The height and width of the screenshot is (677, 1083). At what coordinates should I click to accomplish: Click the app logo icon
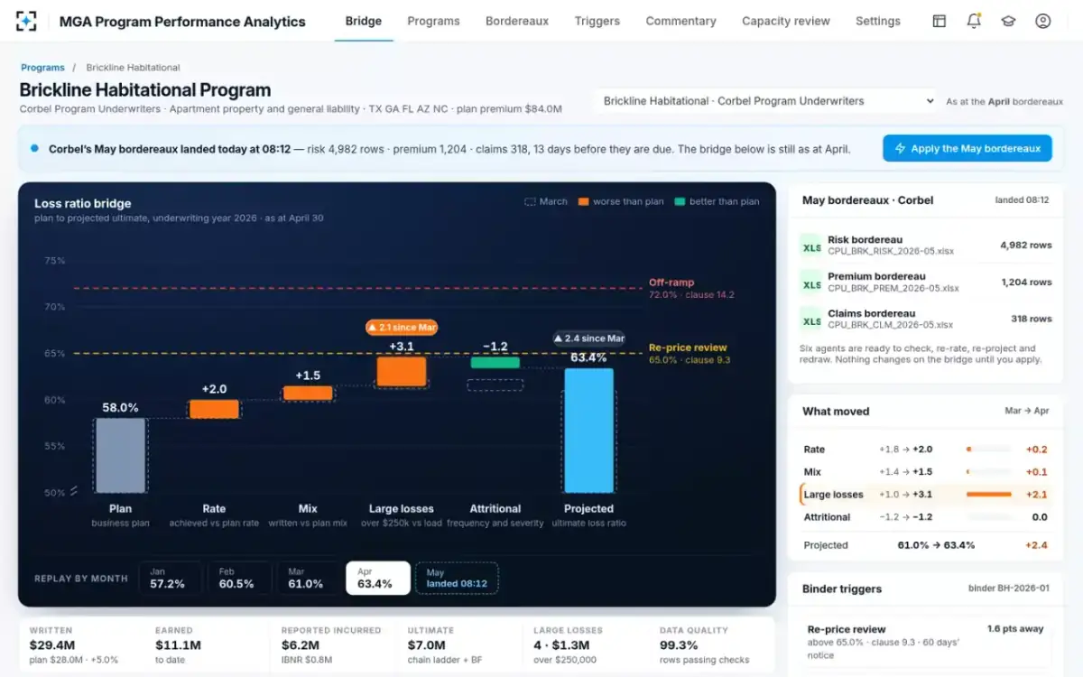click(x=26, y=21)
